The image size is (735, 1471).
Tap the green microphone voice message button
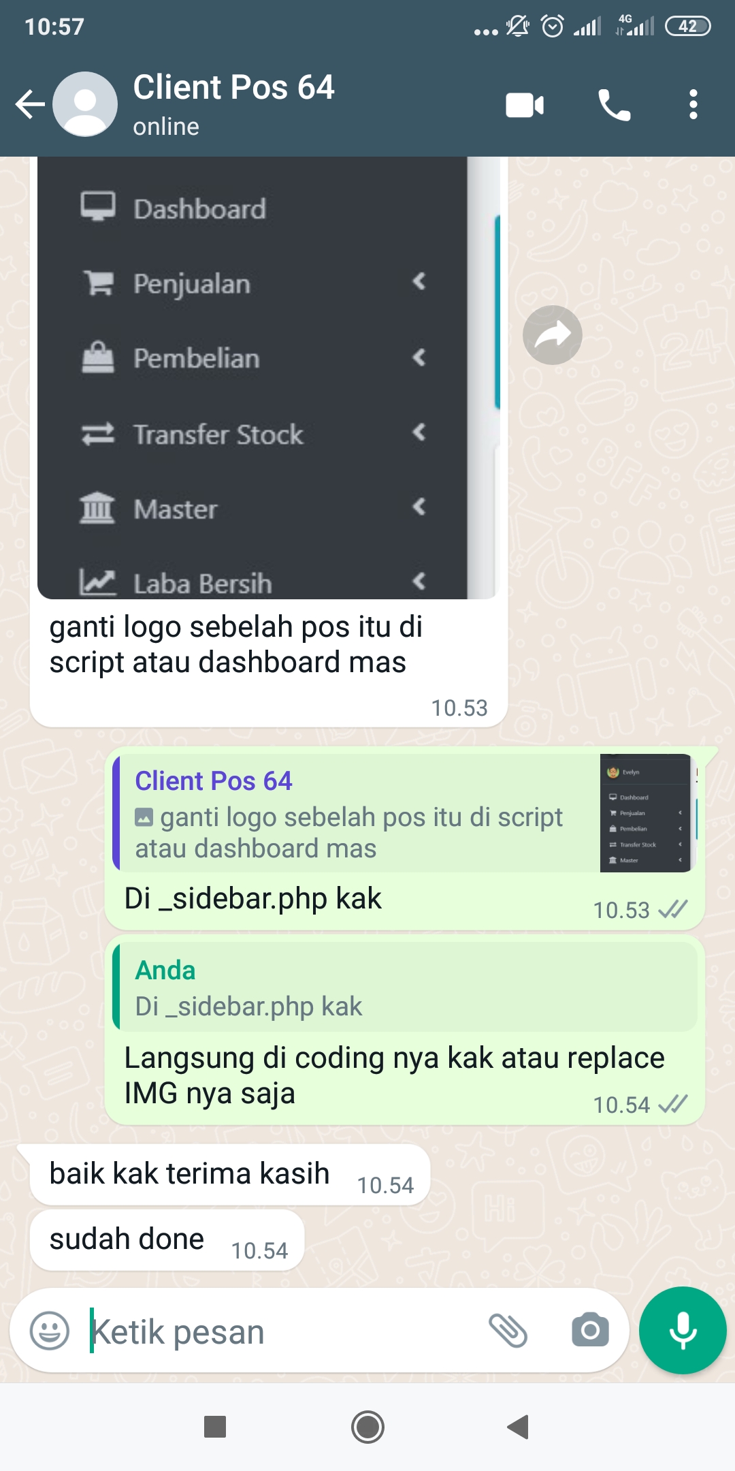[x=683, y=1330]
